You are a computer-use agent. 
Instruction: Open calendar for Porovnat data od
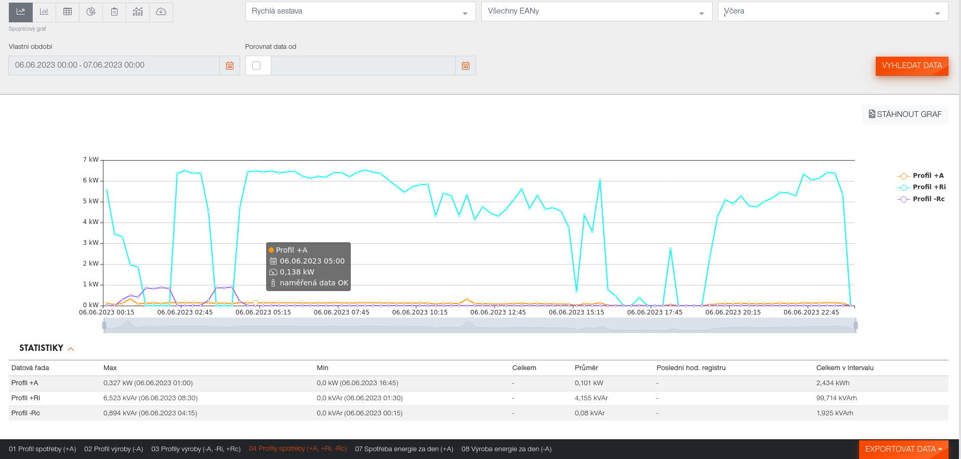466,65
